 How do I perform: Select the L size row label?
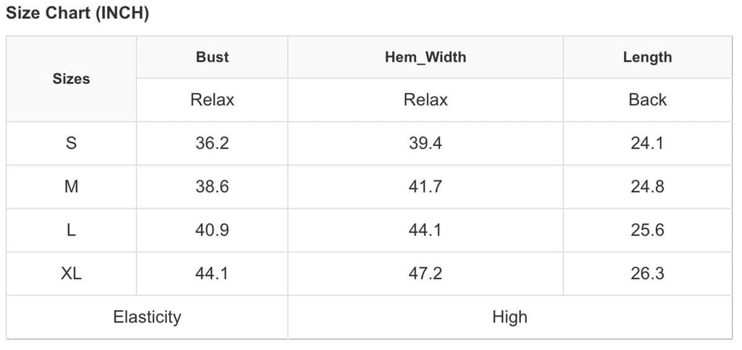coord(71,230)
